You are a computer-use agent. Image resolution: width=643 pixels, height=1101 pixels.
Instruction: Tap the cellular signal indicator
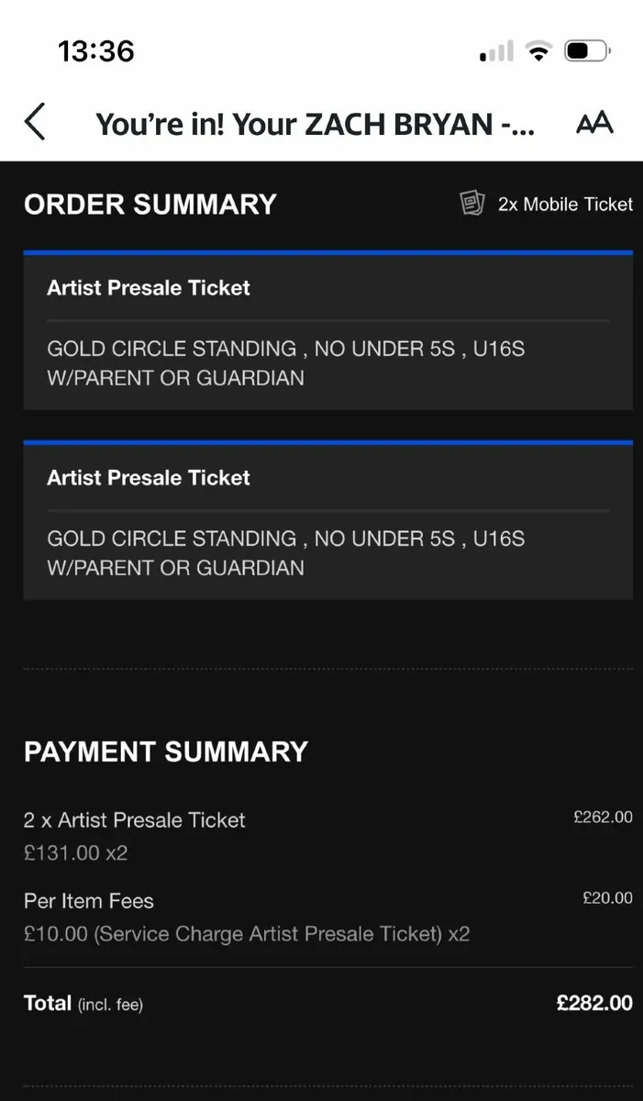(495, 51)
